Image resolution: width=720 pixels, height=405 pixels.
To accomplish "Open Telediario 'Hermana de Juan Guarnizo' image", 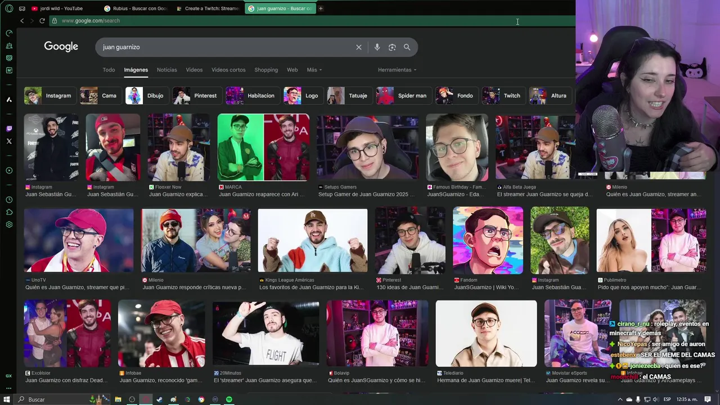I will point(486,334).
